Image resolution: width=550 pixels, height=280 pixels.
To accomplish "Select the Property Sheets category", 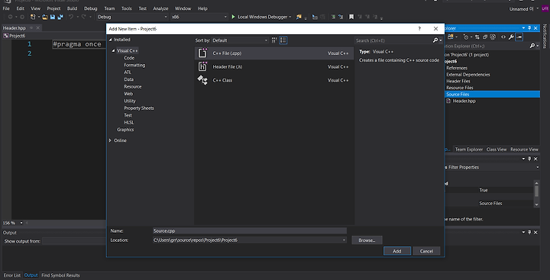I will point(139,108).
